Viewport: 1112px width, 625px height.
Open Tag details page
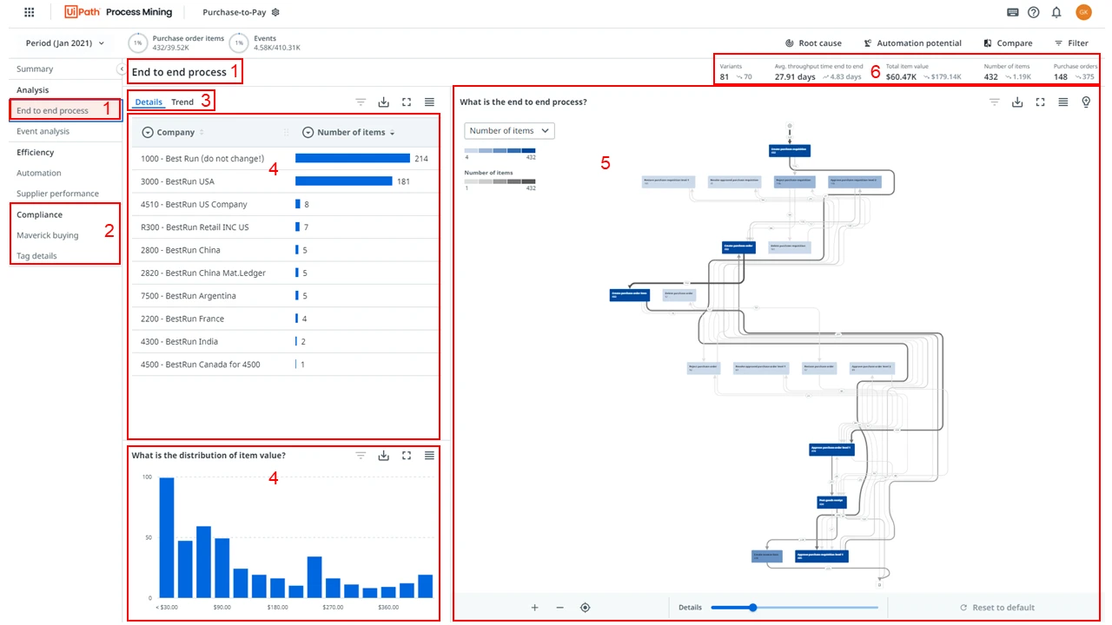tap(36, 256)
